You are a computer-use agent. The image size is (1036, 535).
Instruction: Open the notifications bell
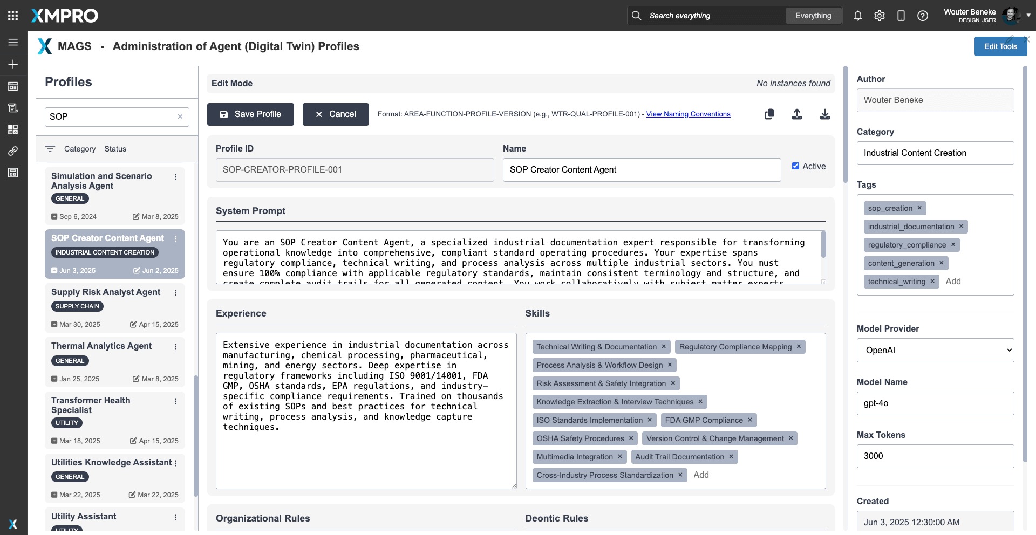[858, 16]
